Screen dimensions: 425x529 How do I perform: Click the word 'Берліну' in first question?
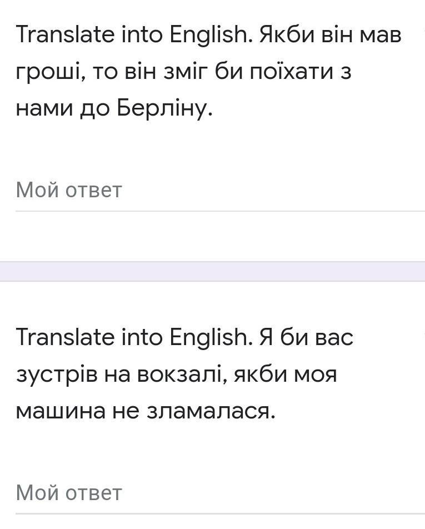point(165,109)
